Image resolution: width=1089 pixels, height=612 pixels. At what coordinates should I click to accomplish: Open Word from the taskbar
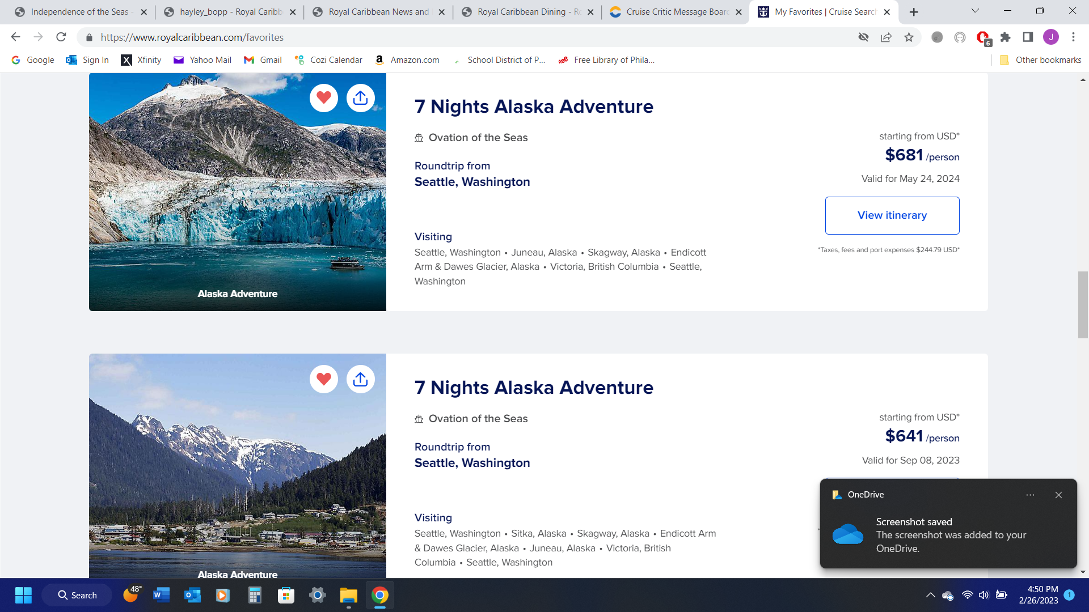161,595
